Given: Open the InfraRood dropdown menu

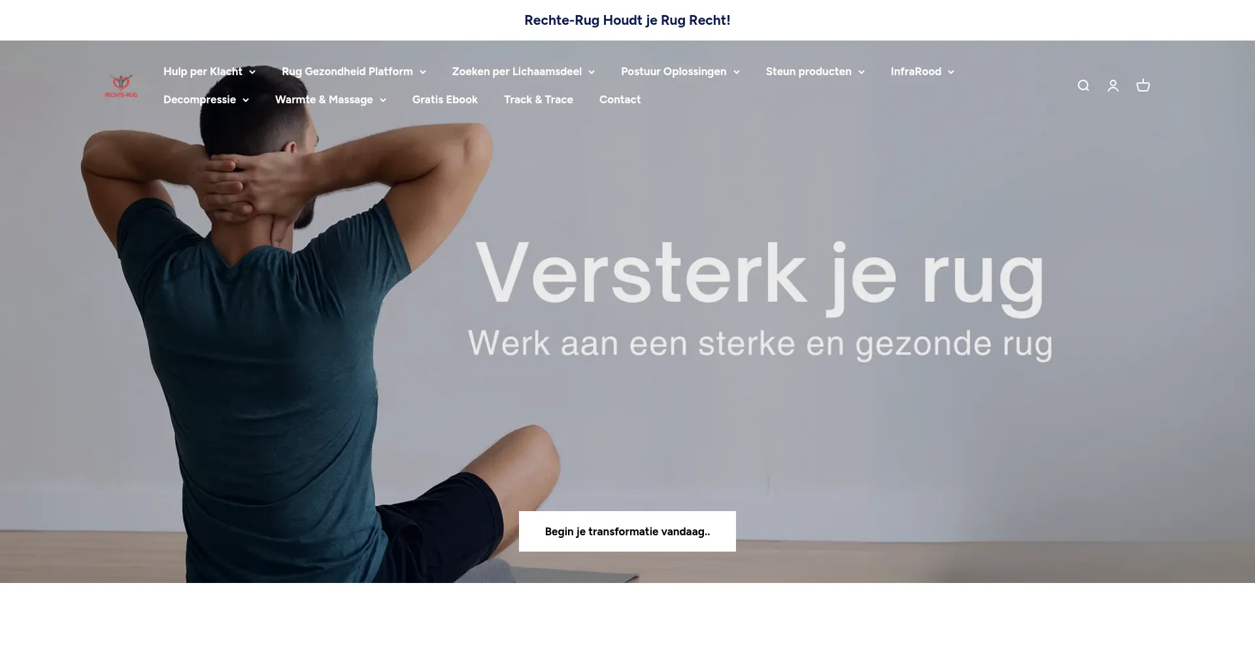Looking at the screenshot, I should click(x=922, y=71).
